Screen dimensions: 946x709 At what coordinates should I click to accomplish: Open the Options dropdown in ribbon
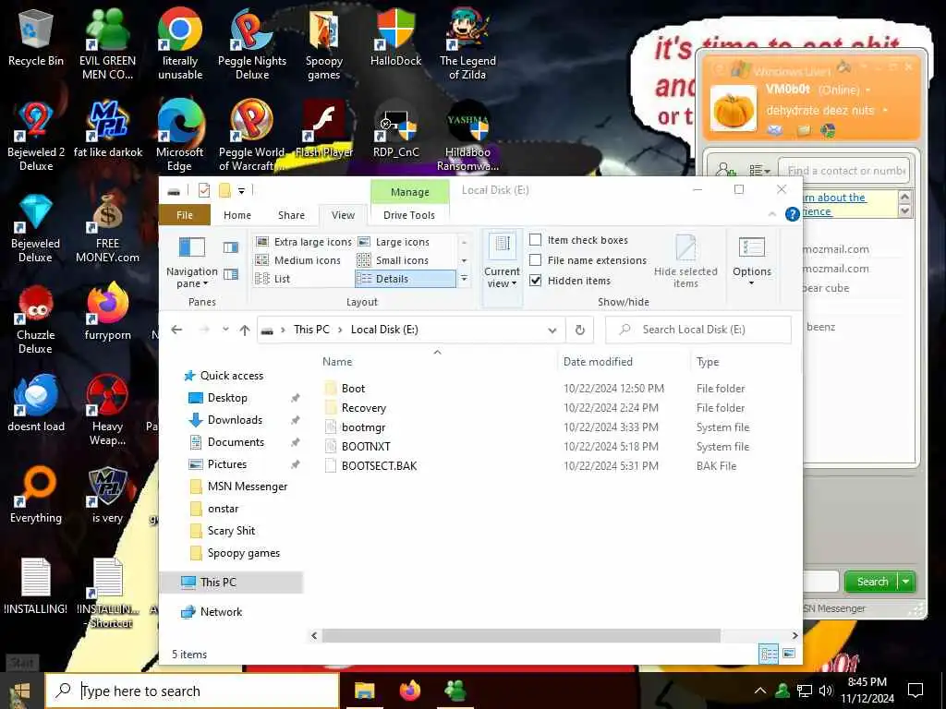(752, 261)
